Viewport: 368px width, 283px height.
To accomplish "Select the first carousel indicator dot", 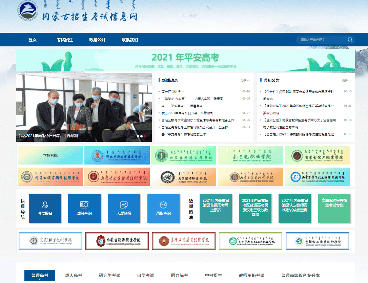I will [138, 136].
